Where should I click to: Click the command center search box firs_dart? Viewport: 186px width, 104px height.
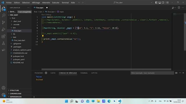click(119, 3)
